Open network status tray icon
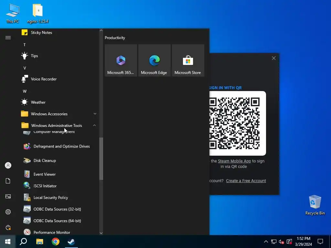 [x=274, y=242]
